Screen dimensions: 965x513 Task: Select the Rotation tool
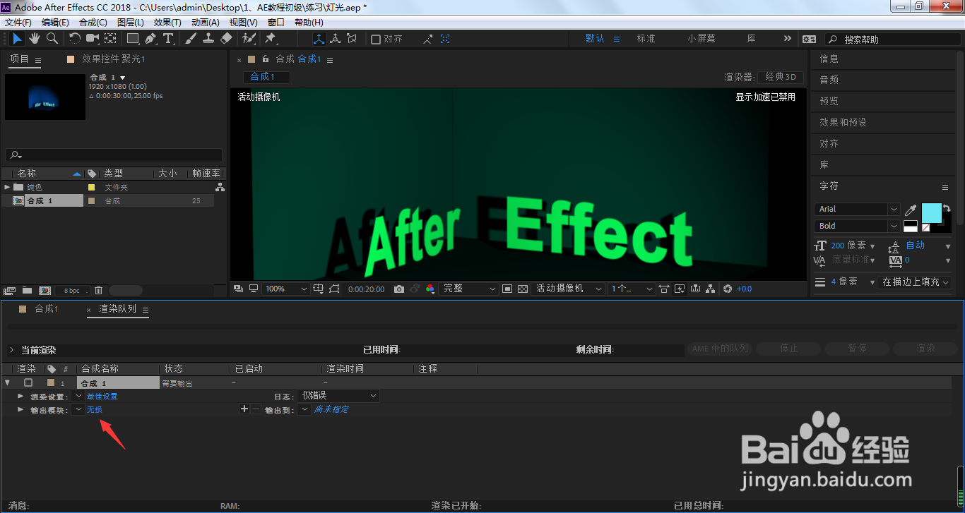click(75, 38)
